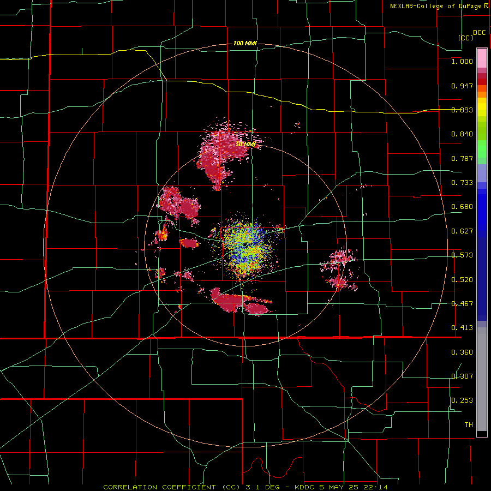Viewport: 491px width, 491px height.
Task: Click the 100 NMI range ring label
Action: (x=245, y=43)
